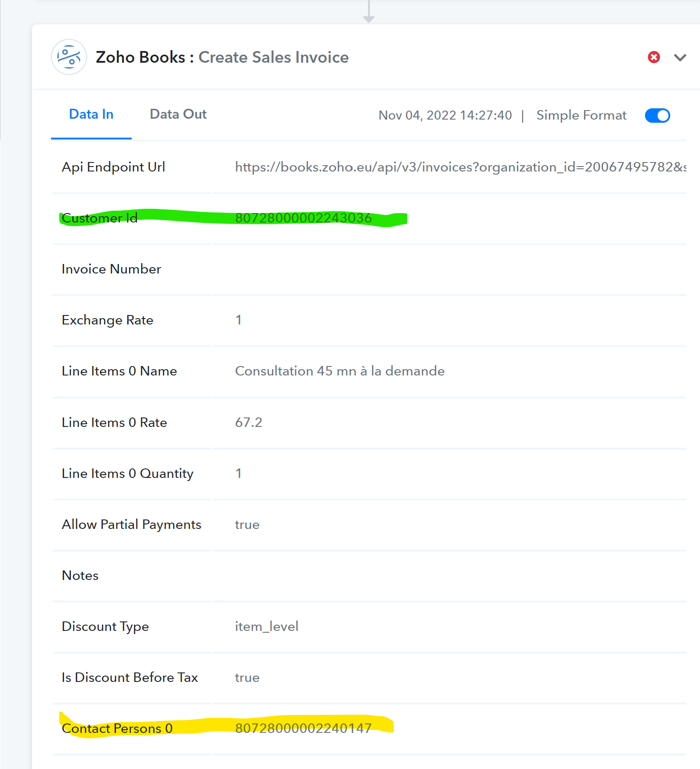Click the Zoho Books : Create Sales Invoice title
Viewport: 700px width, 769px height.
[222, 57]
